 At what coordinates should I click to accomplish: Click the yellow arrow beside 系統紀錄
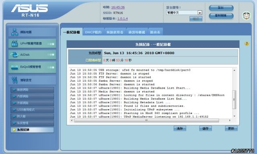pos(14,130)
